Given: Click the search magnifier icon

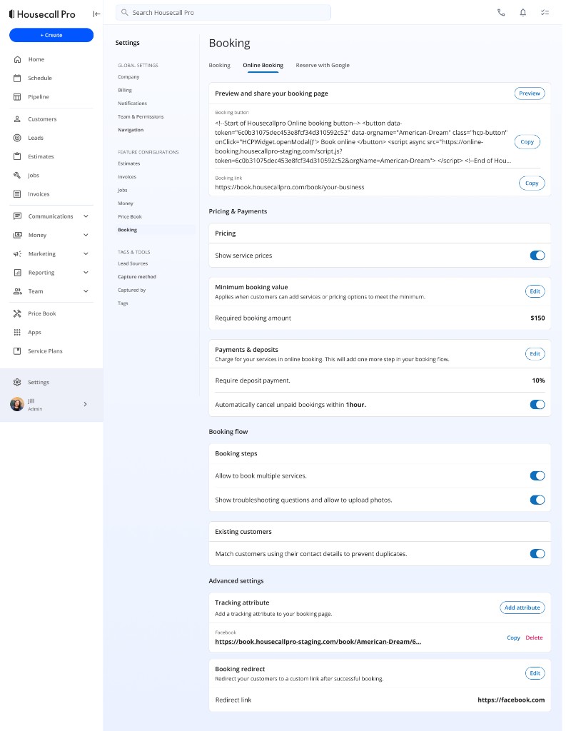Looking at the screenshot, I should point(124,13).
